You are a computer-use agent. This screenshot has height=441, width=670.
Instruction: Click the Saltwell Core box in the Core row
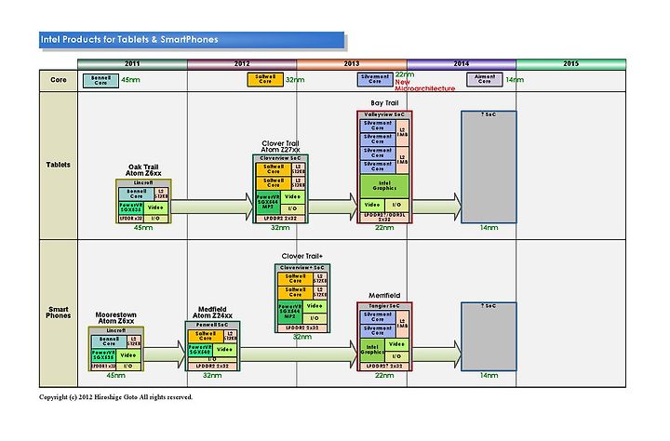pyautogui.click(x=265, y=79)
